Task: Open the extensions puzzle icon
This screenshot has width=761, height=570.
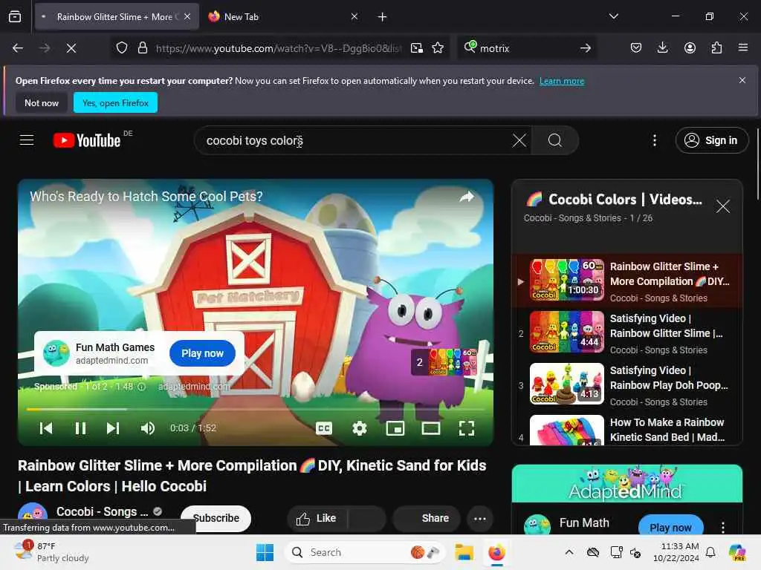Action: tap(716, 47)
